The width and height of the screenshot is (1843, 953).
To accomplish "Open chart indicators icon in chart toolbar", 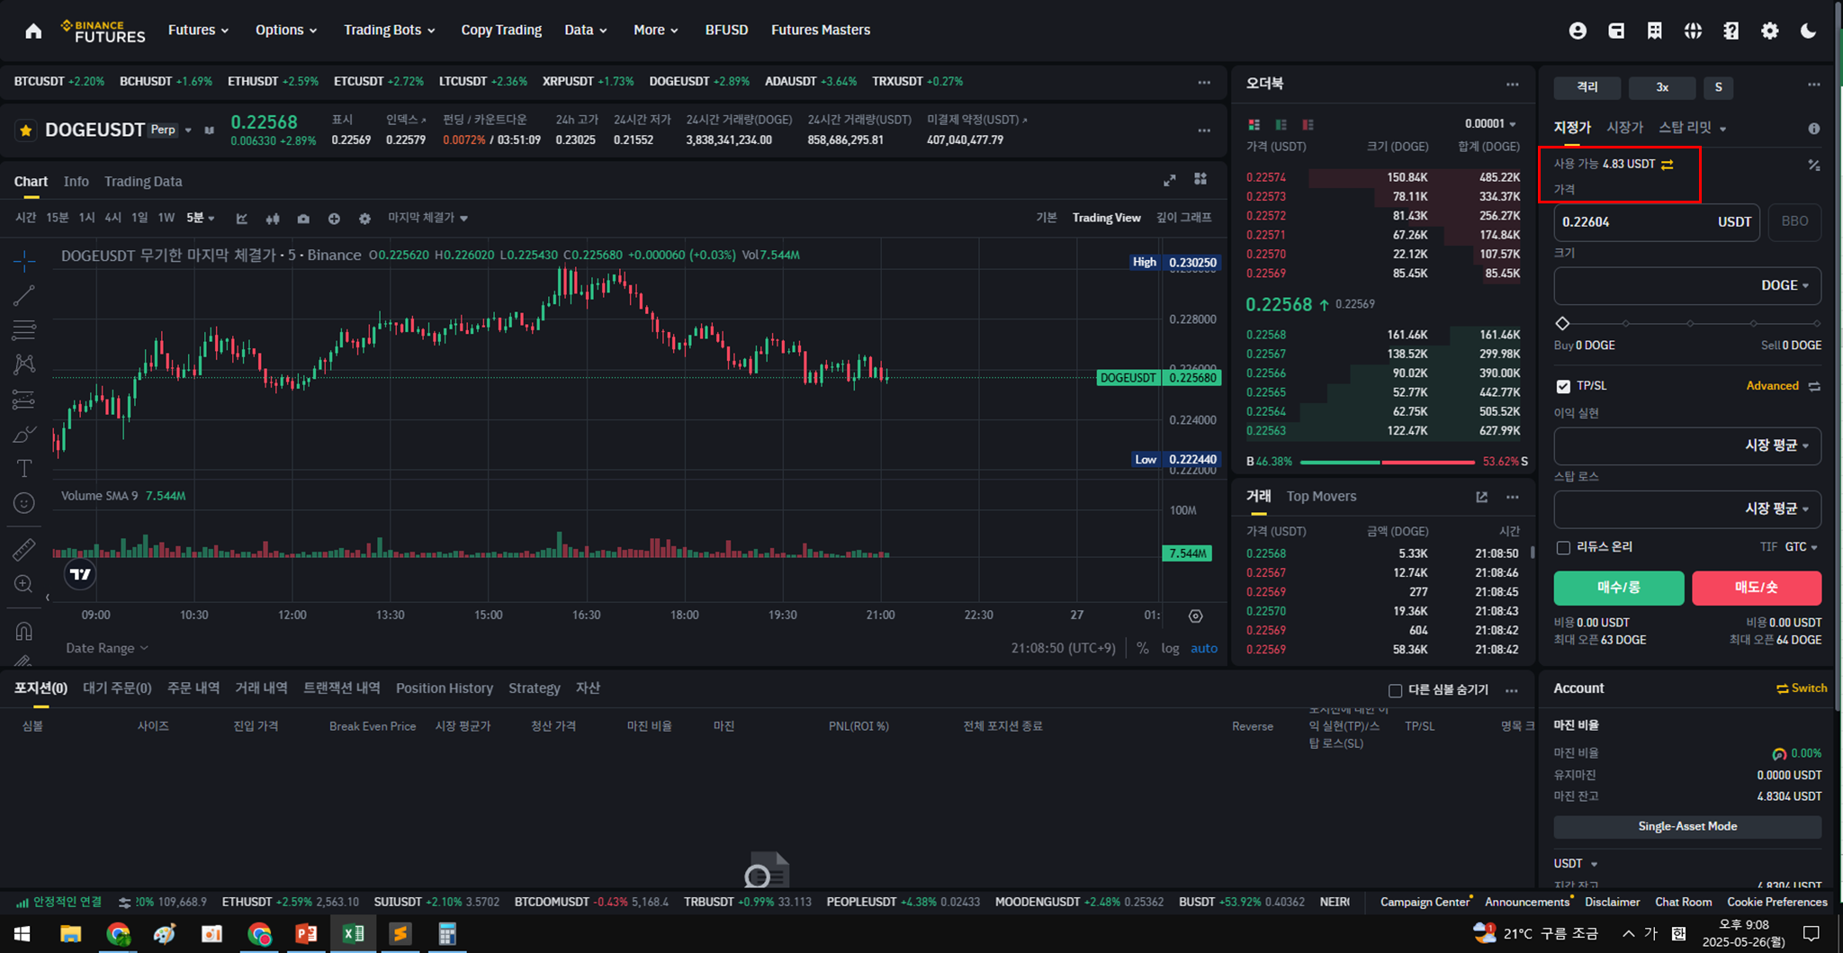I will 242,219.
